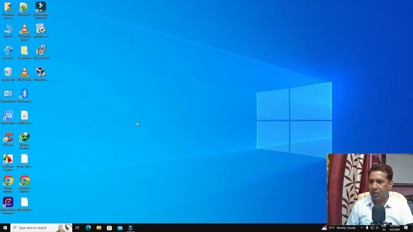The width and height of the screenshot is (413, 232).
Task: Switch to Filmora in the taskbar
Action: [130, 227]
